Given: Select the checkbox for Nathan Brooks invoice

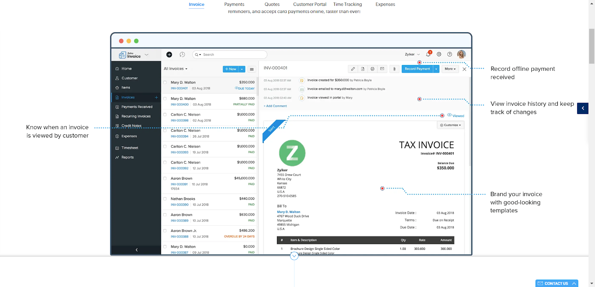Looking at the screenshot, I should click(165, 199).
